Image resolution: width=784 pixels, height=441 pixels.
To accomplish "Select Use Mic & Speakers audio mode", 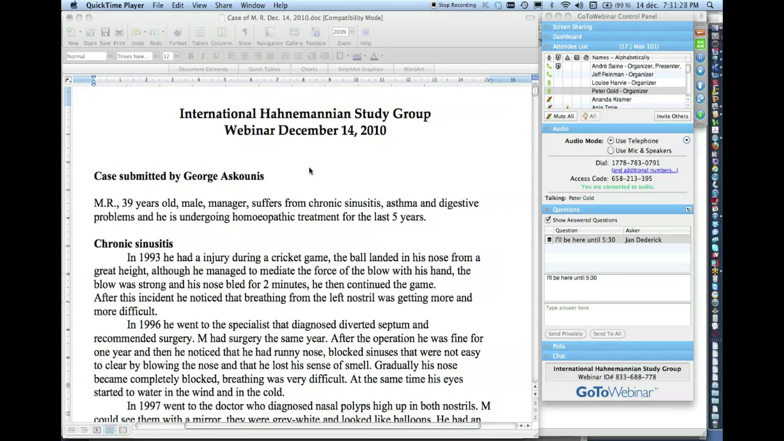I will [610, 151].
